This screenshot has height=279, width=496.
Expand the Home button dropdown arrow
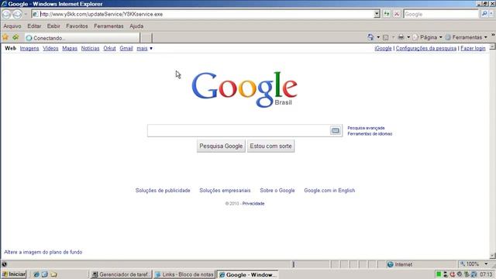click(378, 37)
